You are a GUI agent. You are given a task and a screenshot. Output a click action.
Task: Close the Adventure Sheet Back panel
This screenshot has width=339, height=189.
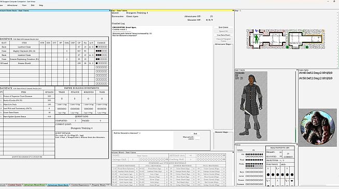pyautogui.click(x=109, y=10)
